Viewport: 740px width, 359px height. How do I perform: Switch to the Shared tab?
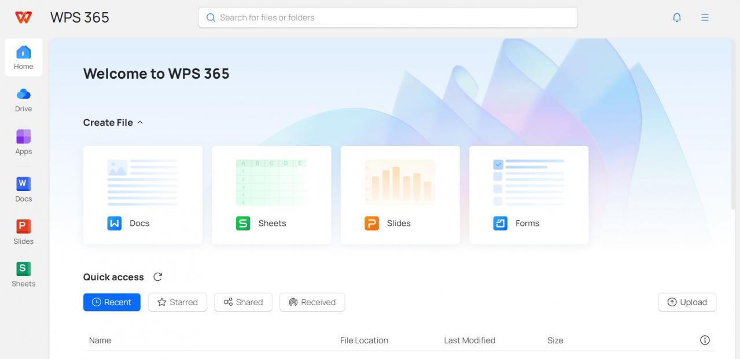point(243,302)
